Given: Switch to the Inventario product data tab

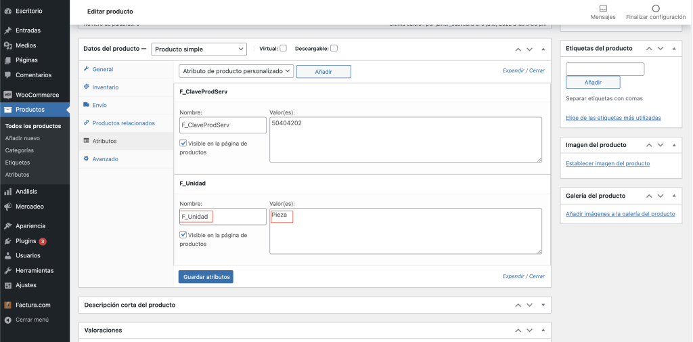Looking at the screenshot, I should tap(126, 87).
